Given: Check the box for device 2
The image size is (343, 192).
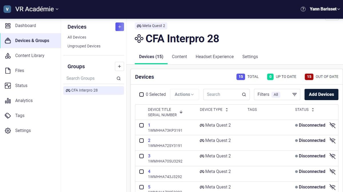Looking at the screenshot, I should [141, 141].
